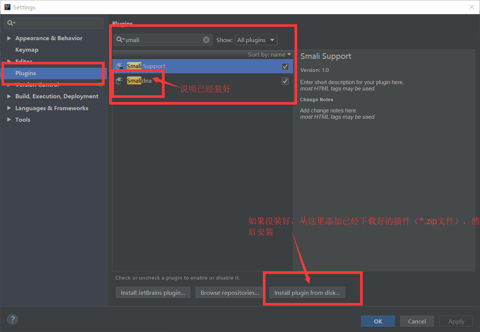Viewport: 480px width, 332px height.
Task: Close the Settings dialog window
Action: [471, 7]
